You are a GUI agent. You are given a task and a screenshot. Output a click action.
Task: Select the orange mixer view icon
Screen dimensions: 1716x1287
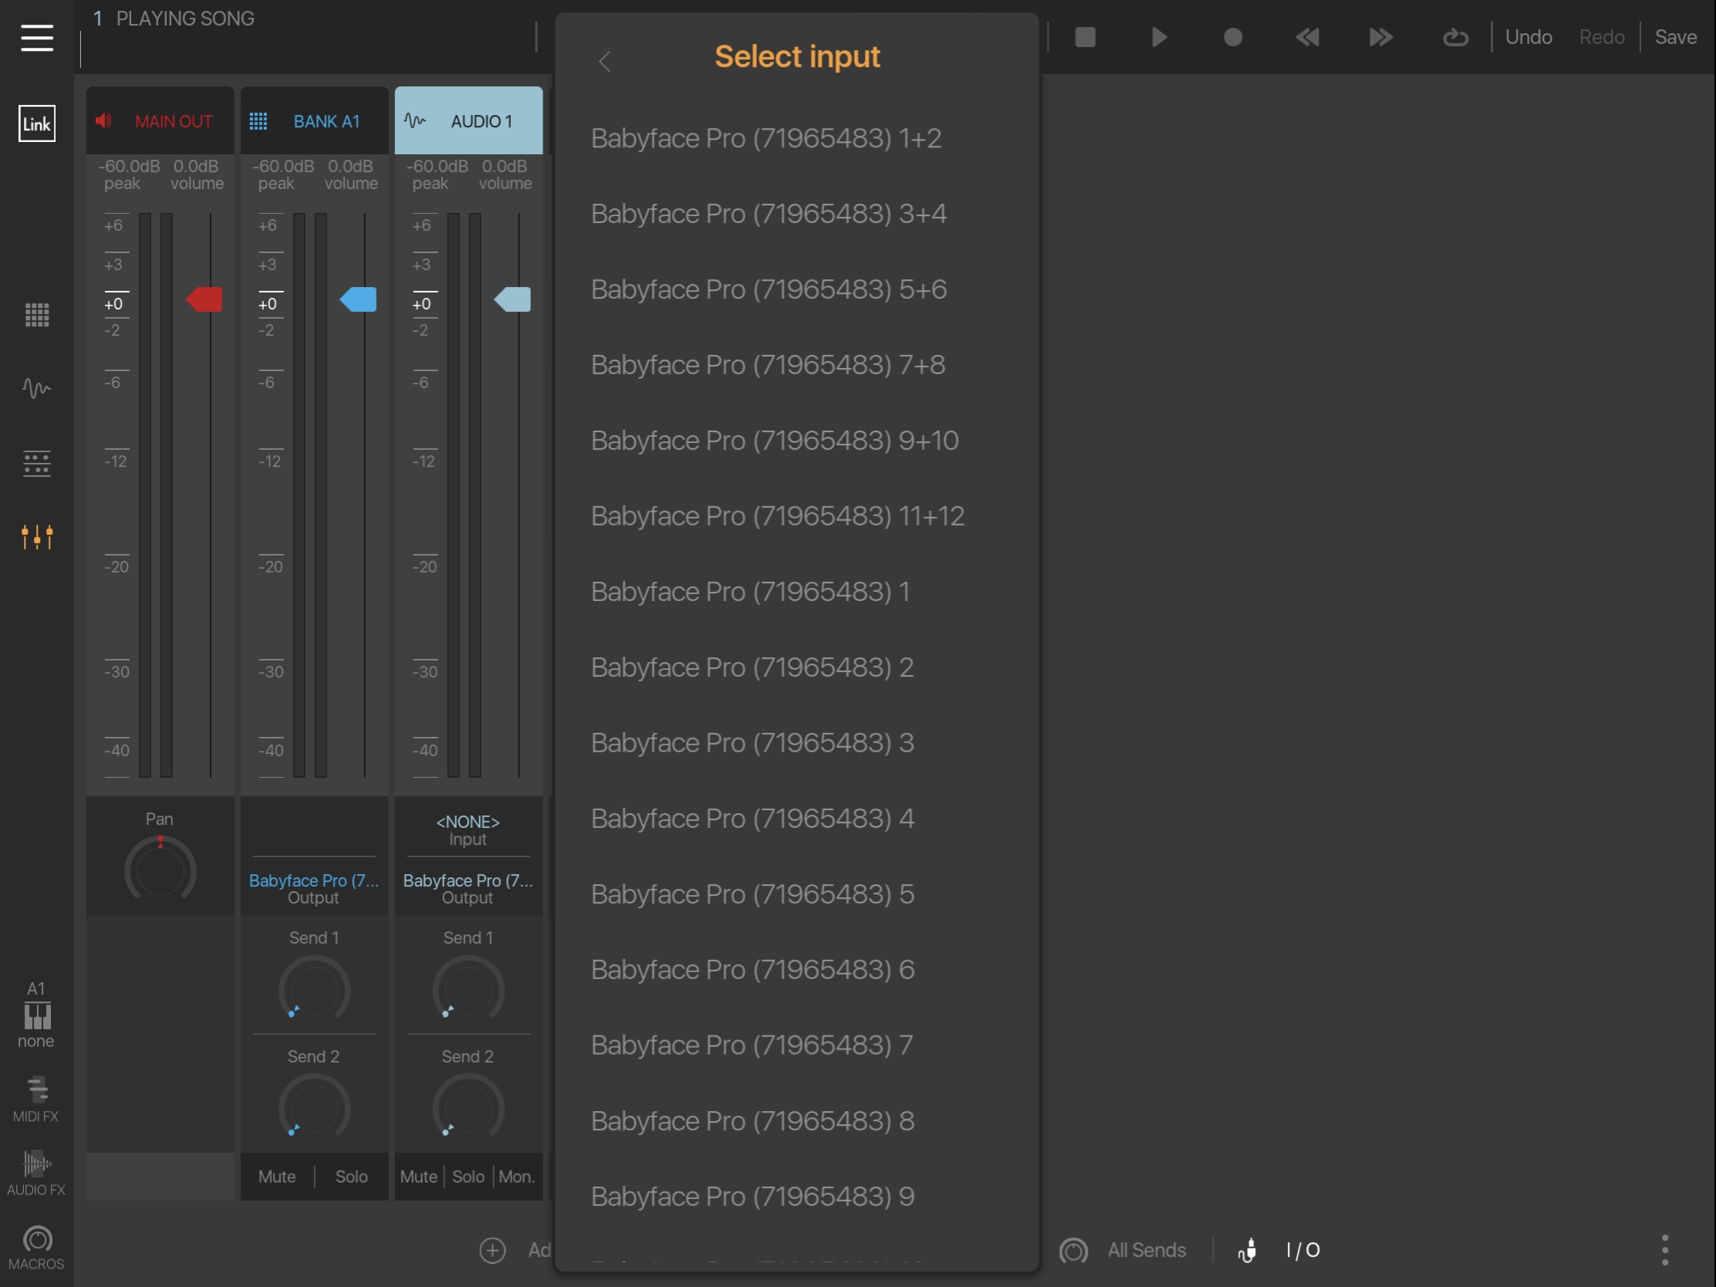[x=36, y=537]
